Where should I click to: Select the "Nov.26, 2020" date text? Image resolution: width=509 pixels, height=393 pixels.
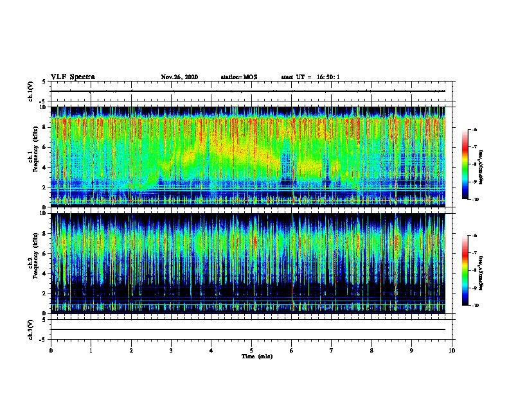[x=179, y=77]
